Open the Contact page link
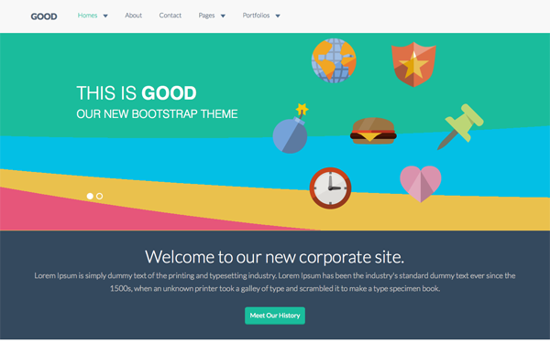This screenshot has width=550, height=343. coord(170,16)
